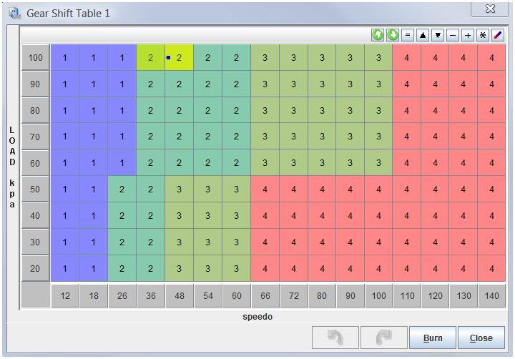Click the black up triangle increment icon

point(423,35)
